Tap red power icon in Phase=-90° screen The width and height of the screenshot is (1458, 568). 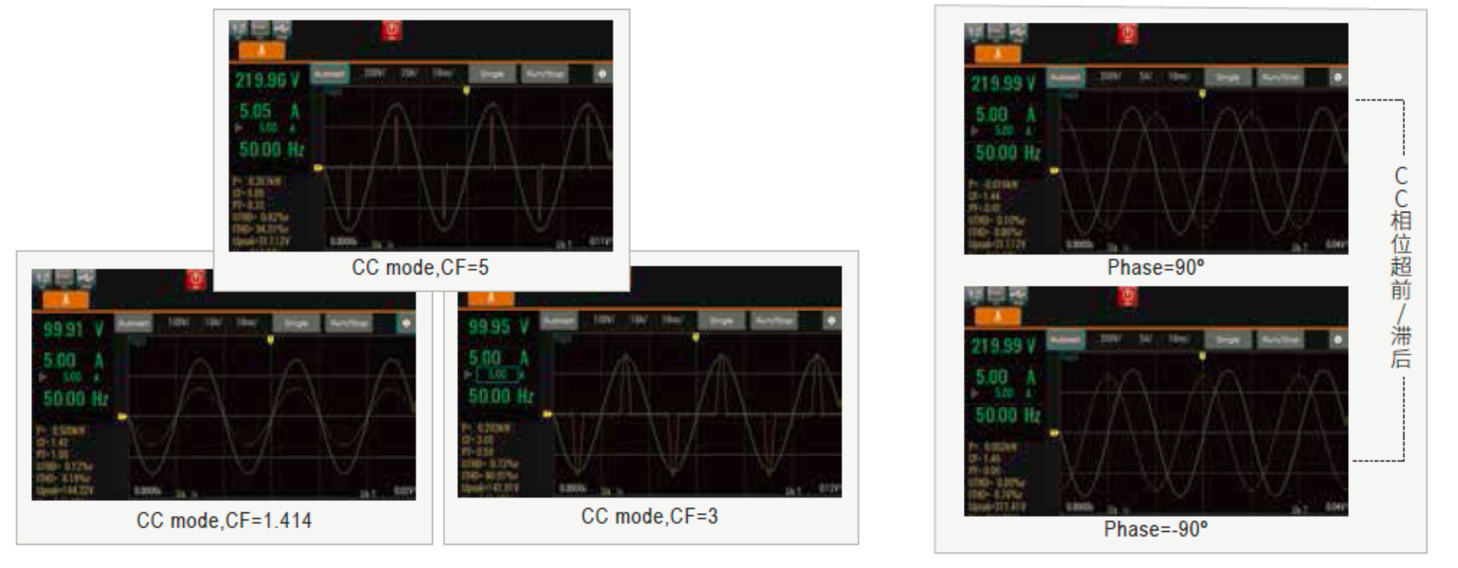point(1127,297)
